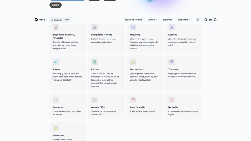Click the FMHY logo icon
Image resolution: width=251 pixels, height=141 pixels.
(36, 20)
